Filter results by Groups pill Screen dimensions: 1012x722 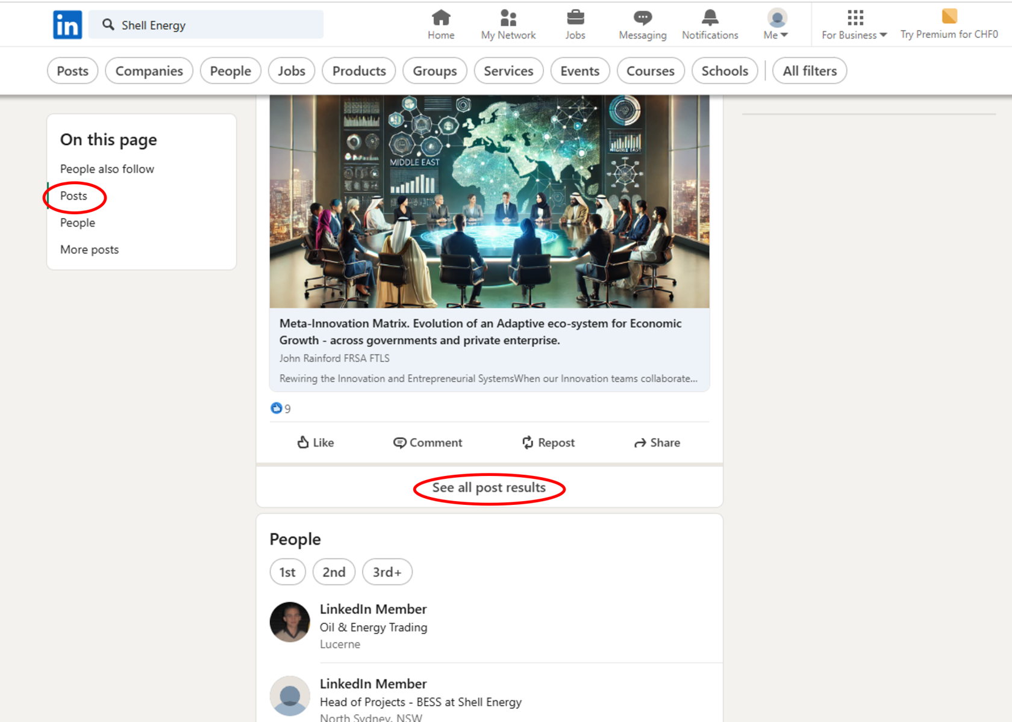434,71
